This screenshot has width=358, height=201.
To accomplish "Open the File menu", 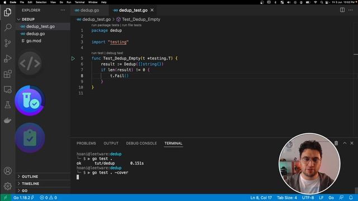I will pos(22,2).
